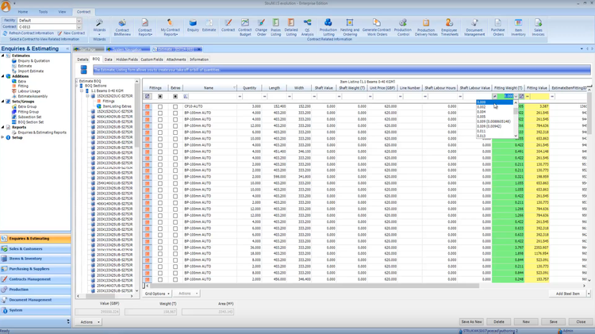
Task: Tick the Fittings checkbox for CP10-AUTO row
Action: coord(160,105)
